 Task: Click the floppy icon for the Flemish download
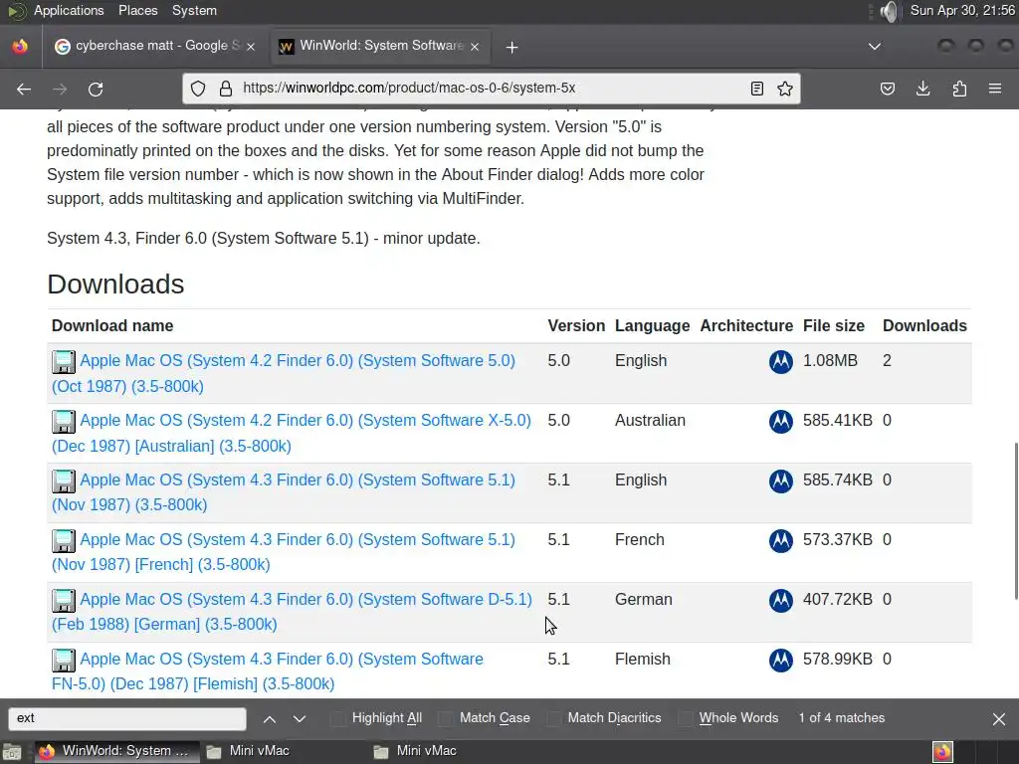click(x=64, y=661)
